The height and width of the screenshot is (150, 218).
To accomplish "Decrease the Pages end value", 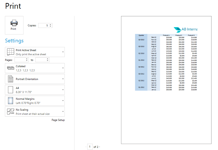I will (48, 61).
